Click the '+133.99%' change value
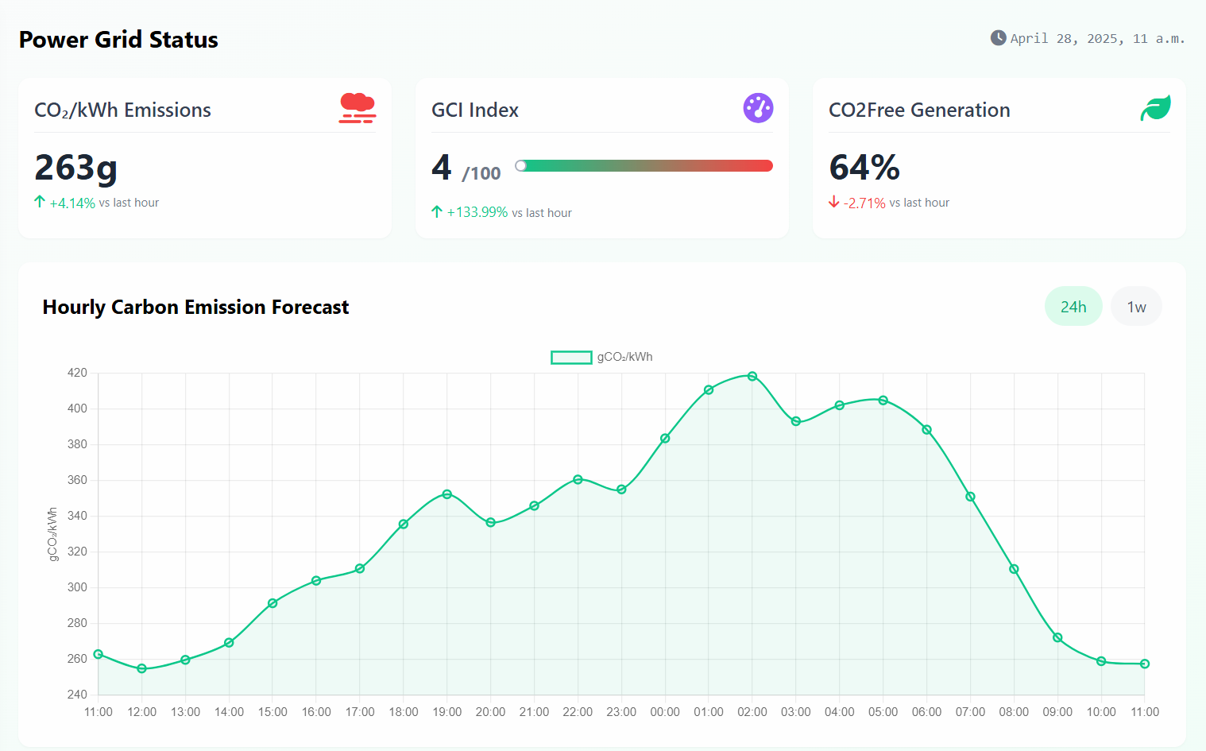1206x751 pixels. pos(477,213)
